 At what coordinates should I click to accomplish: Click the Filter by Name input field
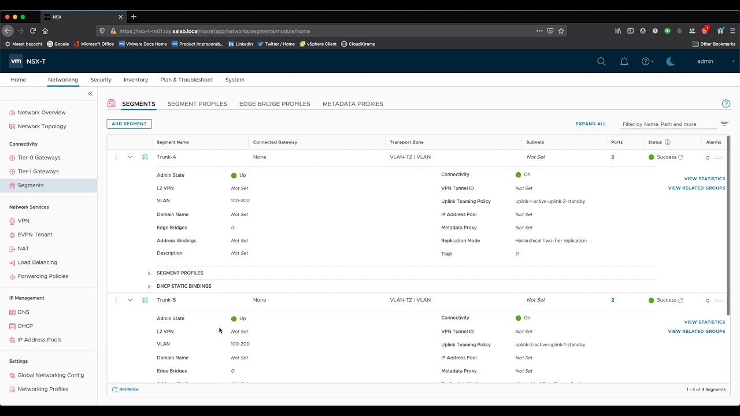668,124
